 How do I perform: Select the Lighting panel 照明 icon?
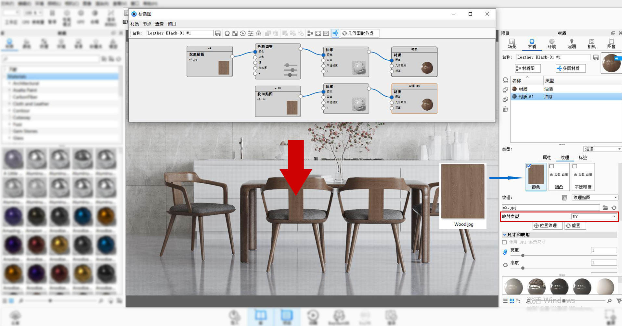(572, 43)
